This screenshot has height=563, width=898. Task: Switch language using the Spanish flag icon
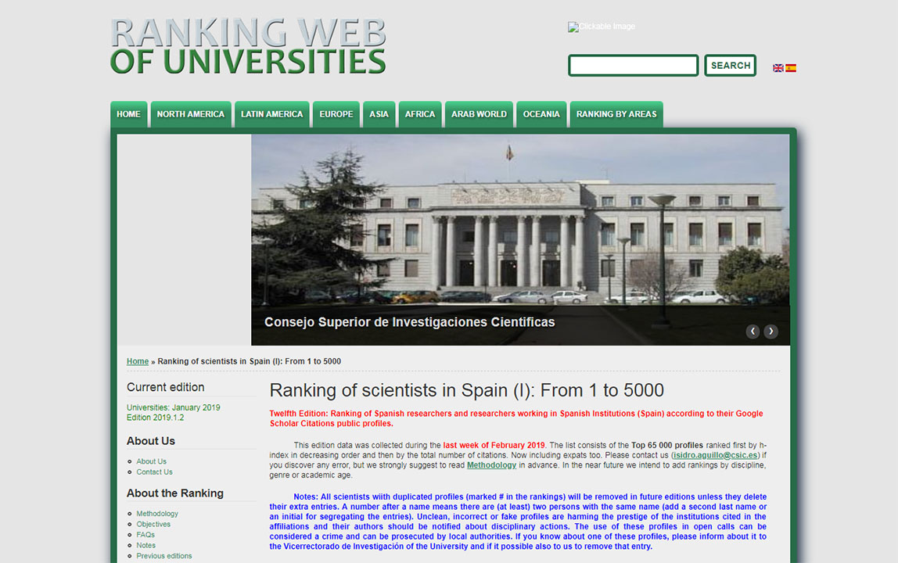791,68
